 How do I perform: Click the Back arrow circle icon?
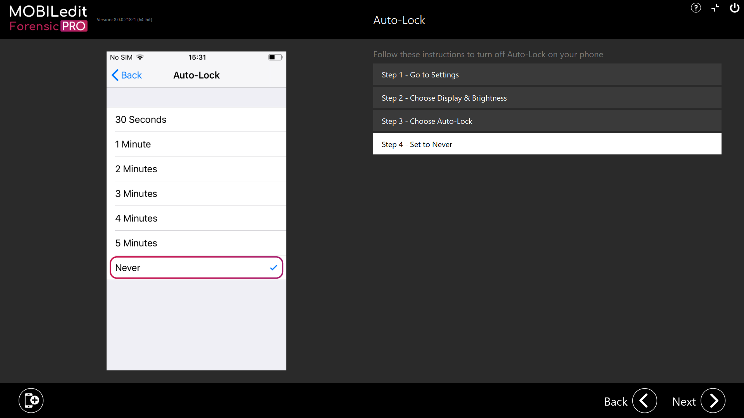(644, 401)
